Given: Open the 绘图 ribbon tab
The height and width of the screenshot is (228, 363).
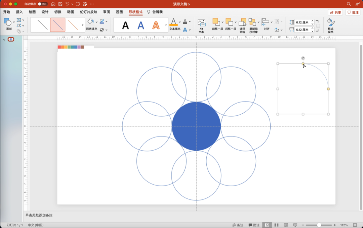Looking at the screenshot, I should point(32,12).
